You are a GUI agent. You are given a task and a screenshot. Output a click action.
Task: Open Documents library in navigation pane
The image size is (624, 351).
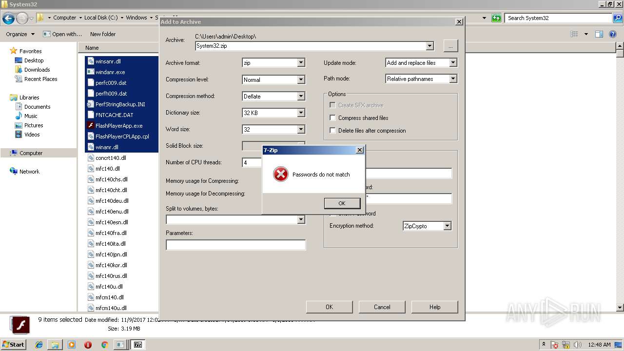37,107
